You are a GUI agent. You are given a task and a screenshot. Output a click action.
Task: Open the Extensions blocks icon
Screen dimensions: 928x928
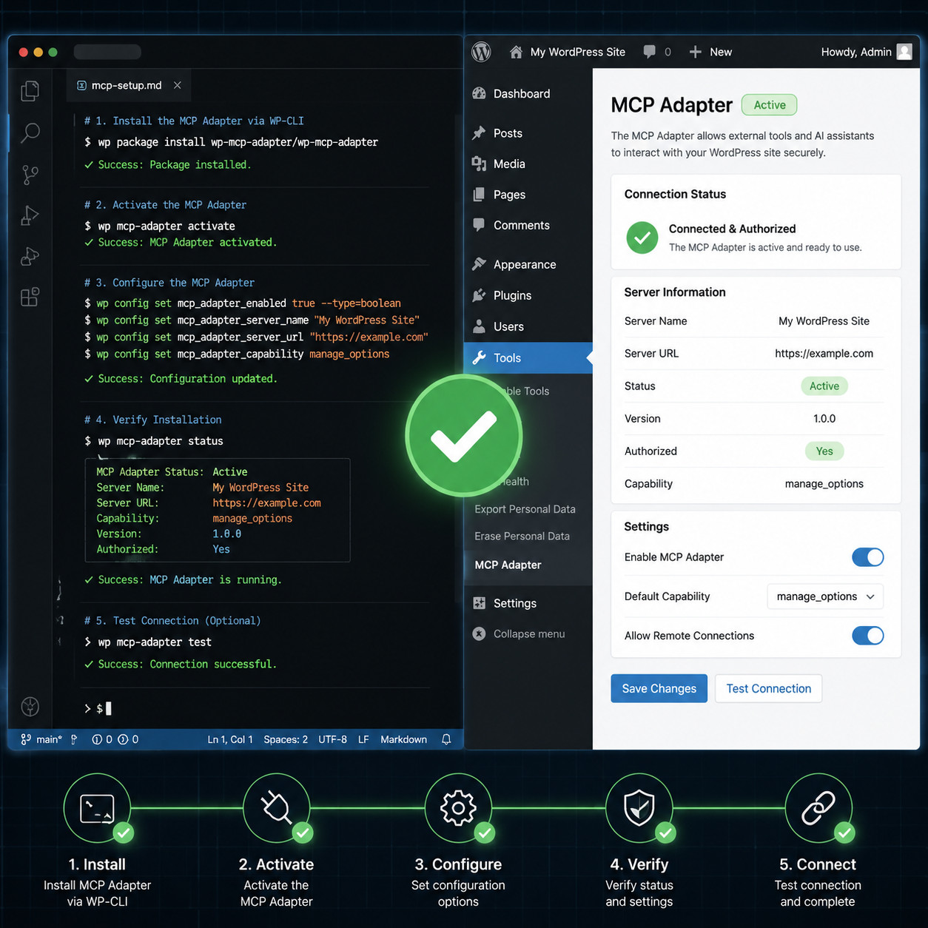tap(30, 297)
